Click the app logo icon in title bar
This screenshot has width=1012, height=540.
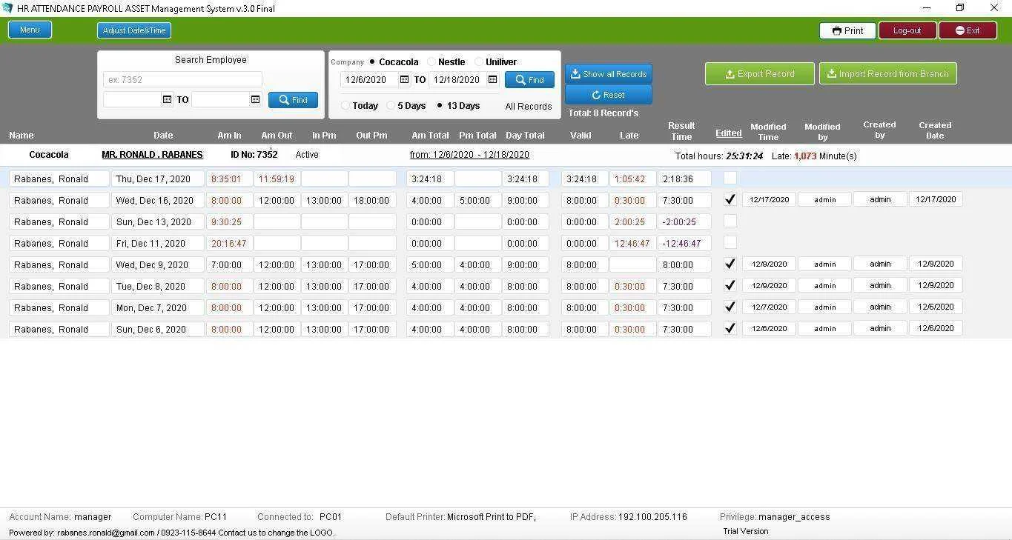pyautogui.click(x=7, y=8)
